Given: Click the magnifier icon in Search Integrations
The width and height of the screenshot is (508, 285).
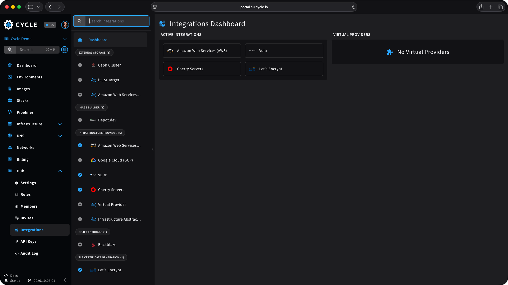Looking at the screenshot, I should pos(79,21).
